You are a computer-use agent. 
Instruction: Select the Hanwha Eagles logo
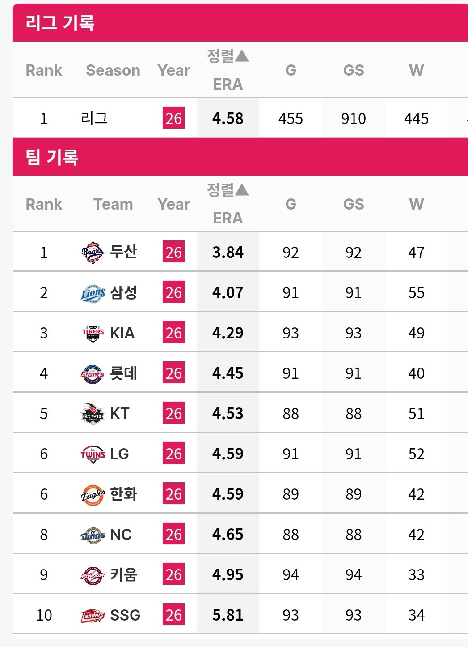(x=93, y=494)
